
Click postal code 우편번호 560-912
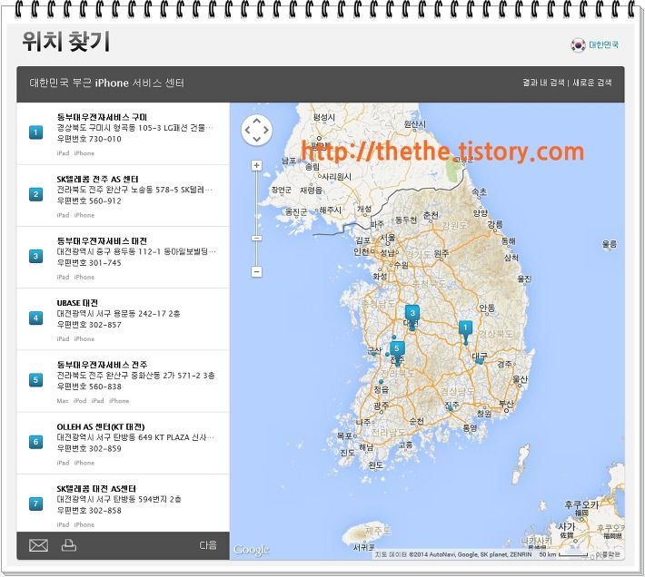tap(89, 200)
